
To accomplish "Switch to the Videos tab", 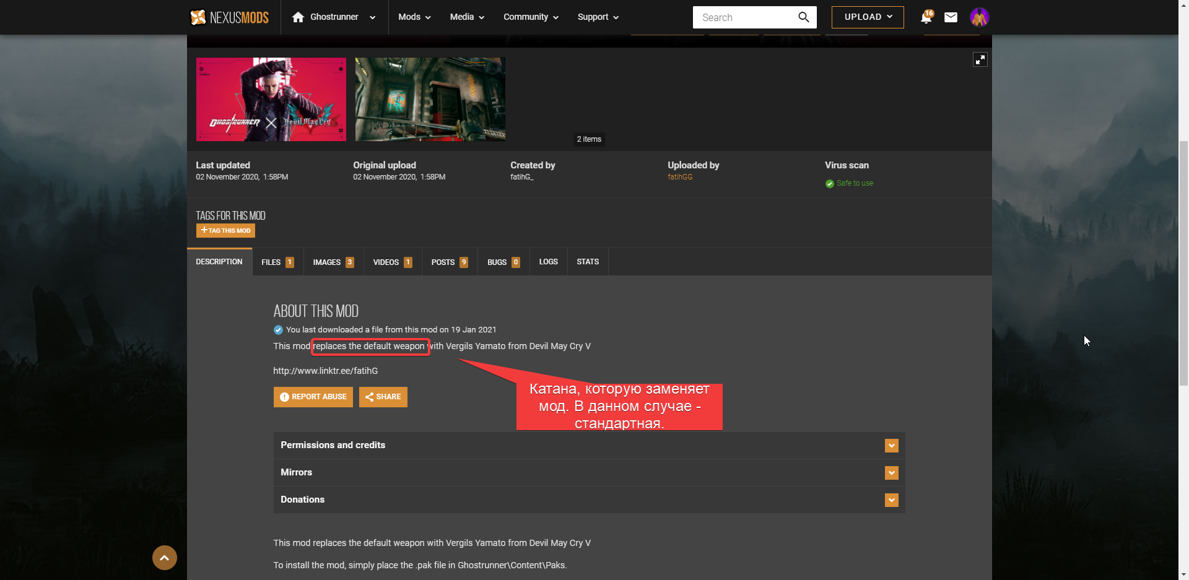I will click(x=393, y=262).
